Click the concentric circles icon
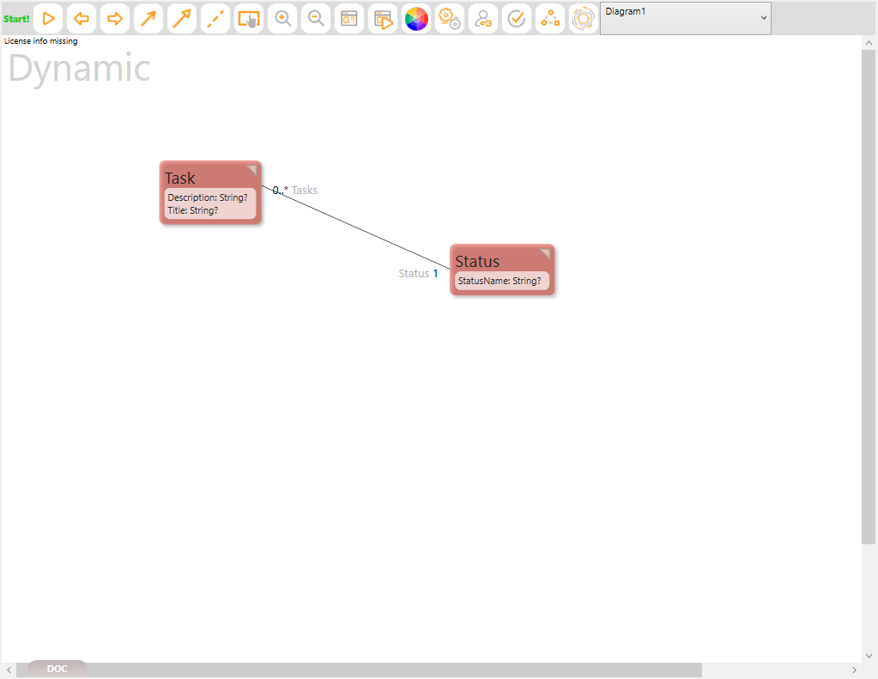Image resolution: width=878 pixels, height=679 pixels. click(583, 19)
